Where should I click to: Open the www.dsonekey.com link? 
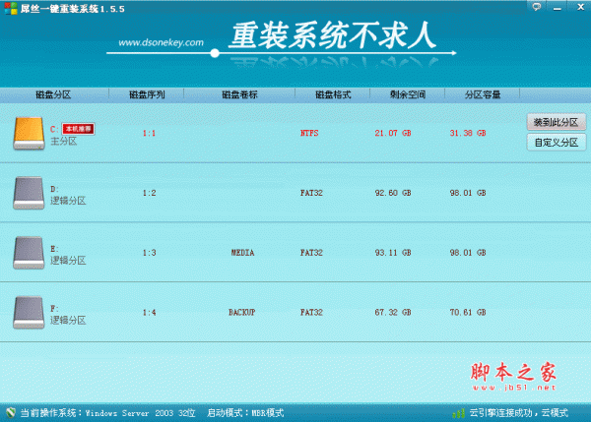(x=161, y=42)
